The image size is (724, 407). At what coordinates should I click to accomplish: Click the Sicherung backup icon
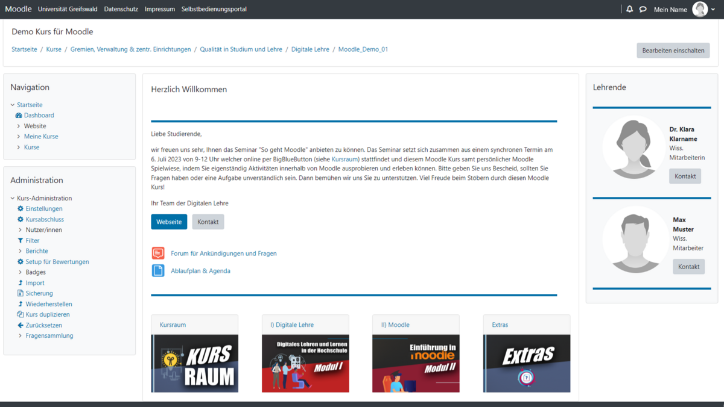21,293
